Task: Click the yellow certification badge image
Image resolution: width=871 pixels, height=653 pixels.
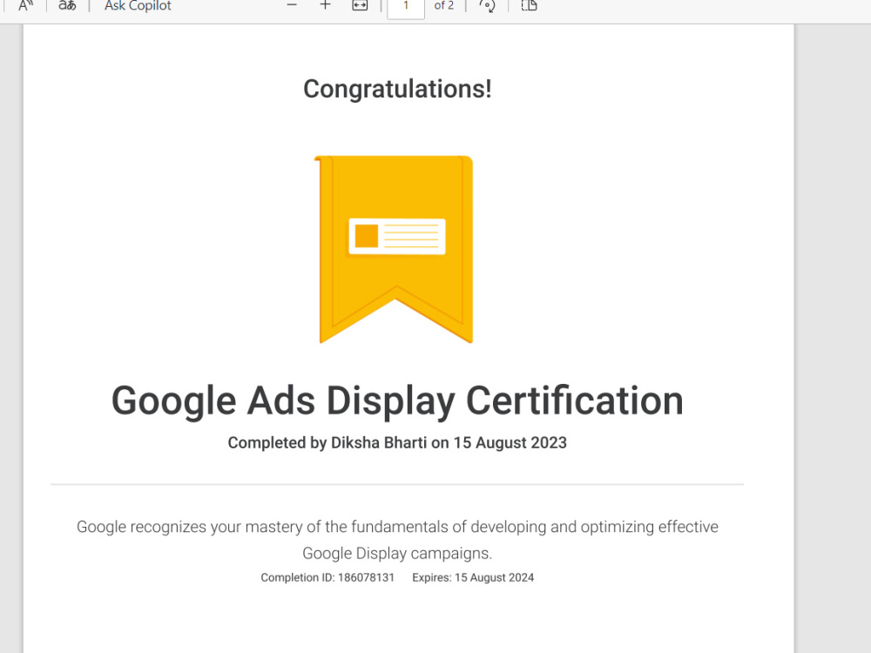Action: pos(395,249)
